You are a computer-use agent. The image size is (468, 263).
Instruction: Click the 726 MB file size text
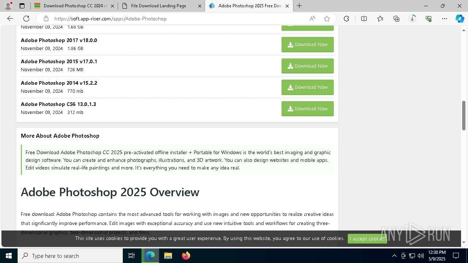click(x=75, y=69)
